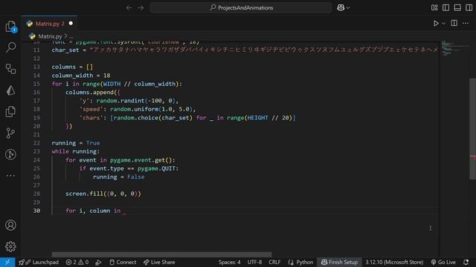The width and height of the screenshot is (476, 267).
Task: Click 'column_width = 18' line
Action: pyautogui.click(x=81, y=76)
